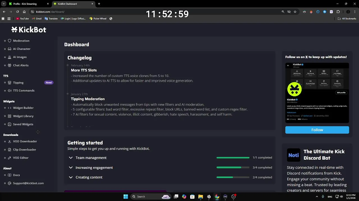Open Picker Wheel bookmark
Viewport: 359px width, 201px height.
tap(98, 19)
